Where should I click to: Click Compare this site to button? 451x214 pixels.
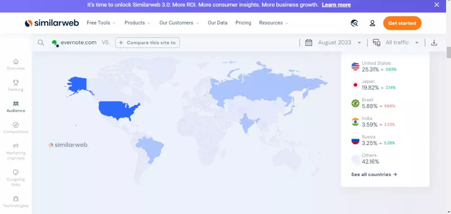(x=147, y=42)
